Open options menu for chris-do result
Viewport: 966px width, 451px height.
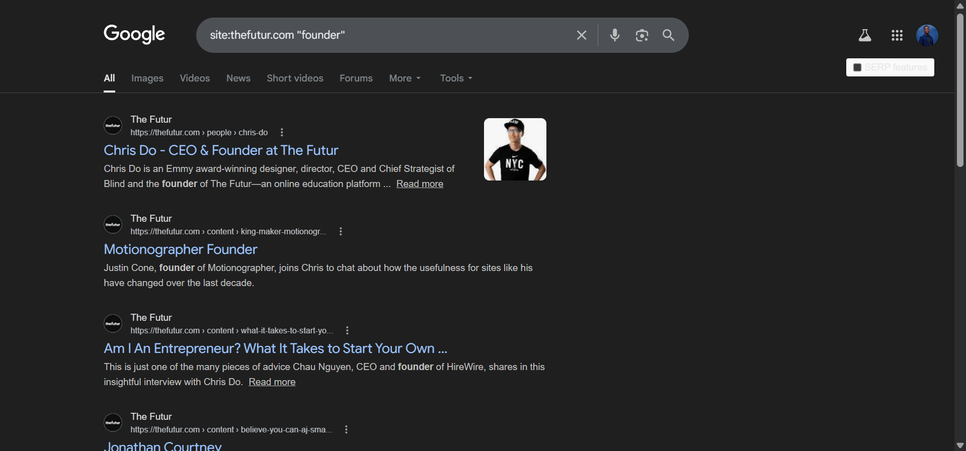282,132
